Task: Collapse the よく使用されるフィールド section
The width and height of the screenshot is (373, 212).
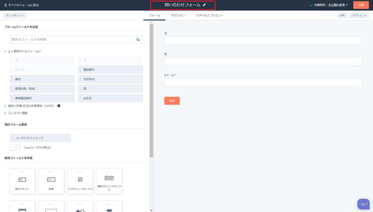Action: click(5, 52)
